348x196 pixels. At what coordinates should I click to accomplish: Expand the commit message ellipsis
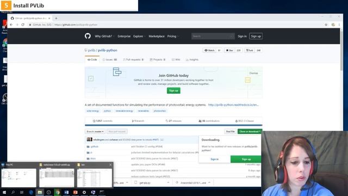(x=162, y=139)
